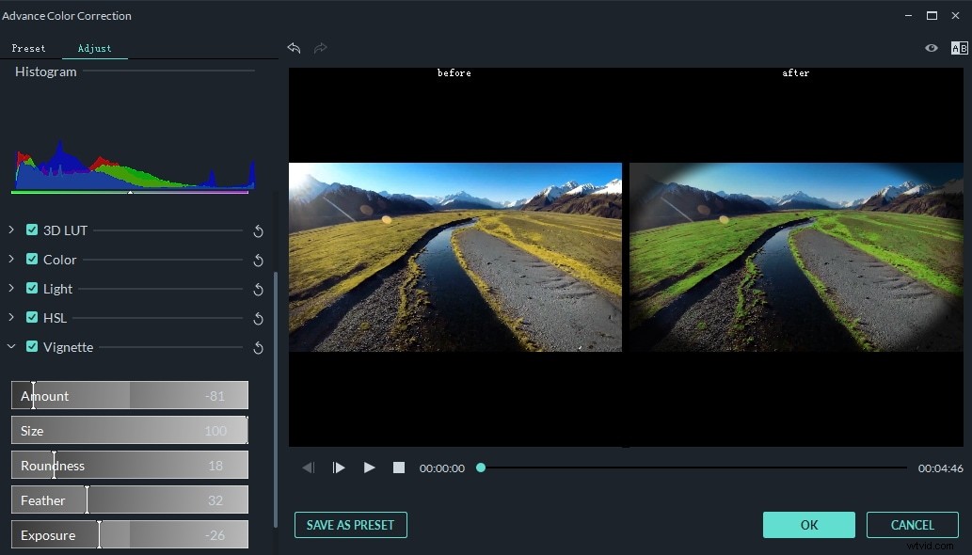The width and height of the screenshot is (972, 555).
Task: Confirm changes with OK button
Action: point(808,525)
